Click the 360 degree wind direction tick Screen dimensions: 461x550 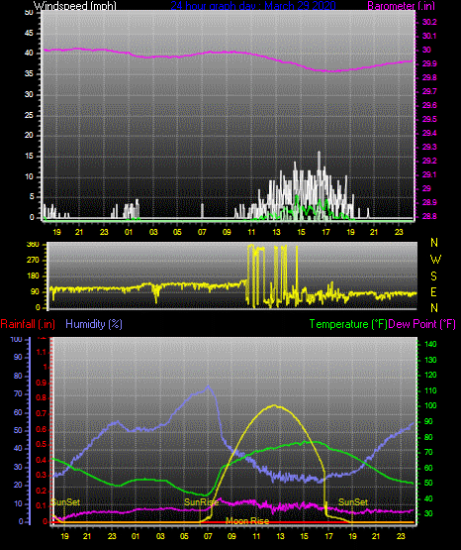[x=33, y=245]
